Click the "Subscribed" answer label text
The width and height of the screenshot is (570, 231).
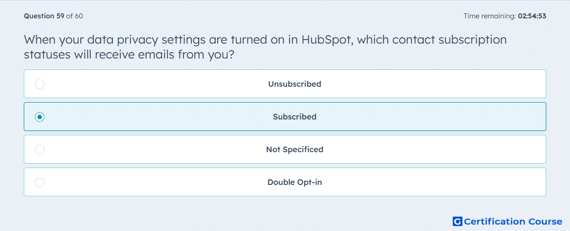294,117
